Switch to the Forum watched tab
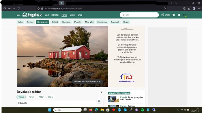 [x=31, y=97]
